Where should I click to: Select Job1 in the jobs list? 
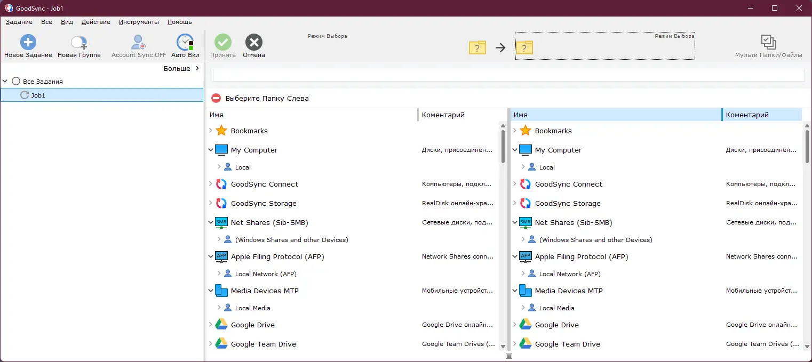pos(102,95)
